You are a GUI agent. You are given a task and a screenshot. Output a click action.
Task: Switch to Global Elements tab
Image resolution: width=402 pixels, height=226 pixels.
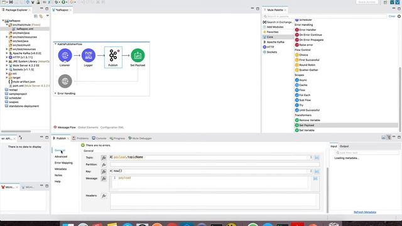(88, 127)
